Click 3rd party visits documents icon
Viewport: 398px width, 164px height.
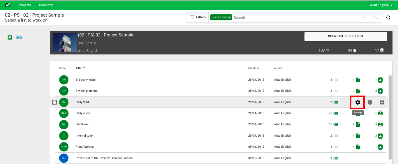pyautogui.click(x=358, y=80)
